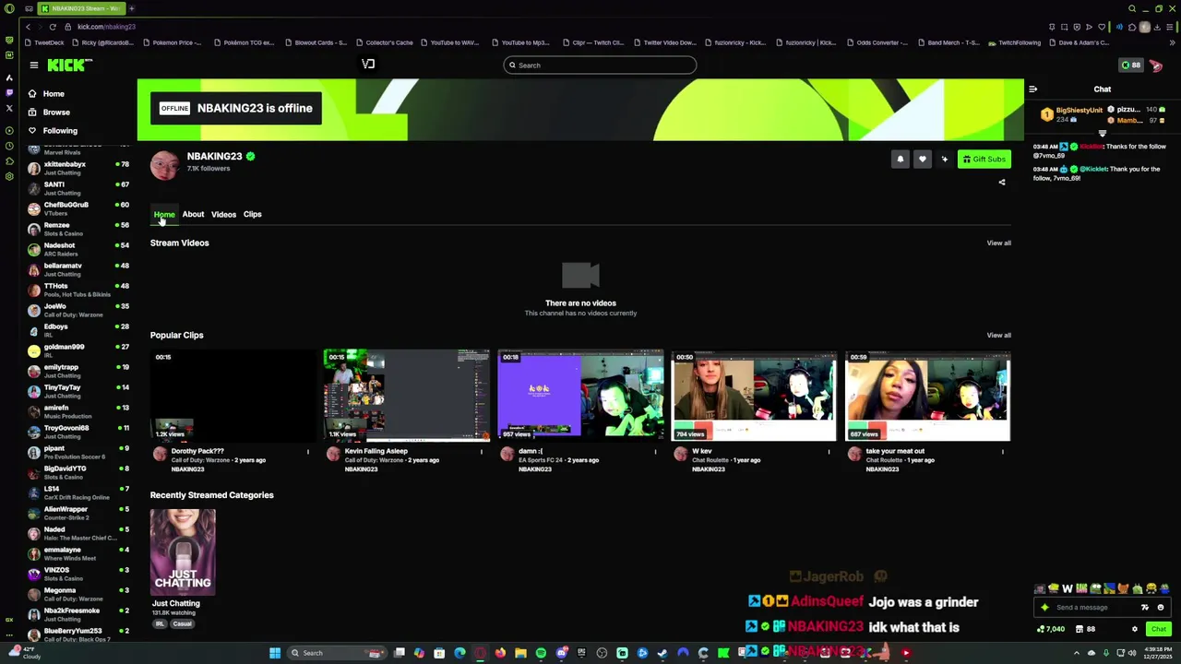The width and height of the screenshot is (1181, 664).
Task: Click the bell notification icon on the channel
Action: [900, 160]
